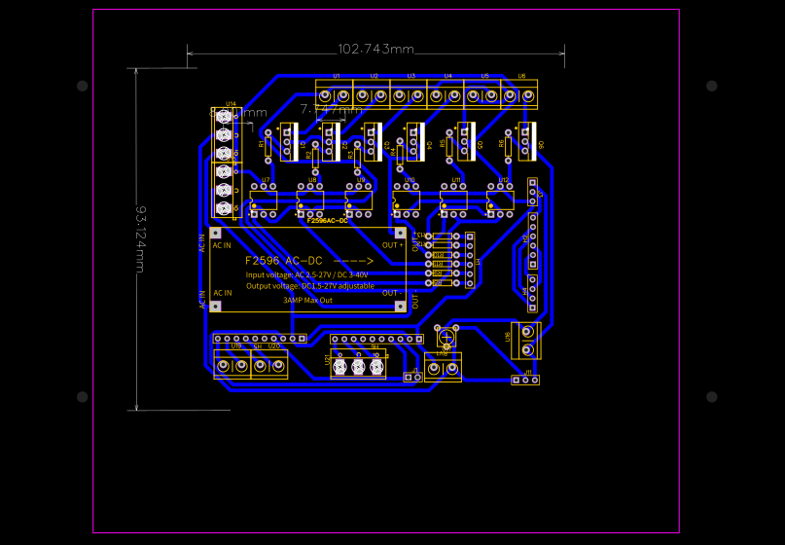Select the ten-pin header row above U19

point(260,339)
